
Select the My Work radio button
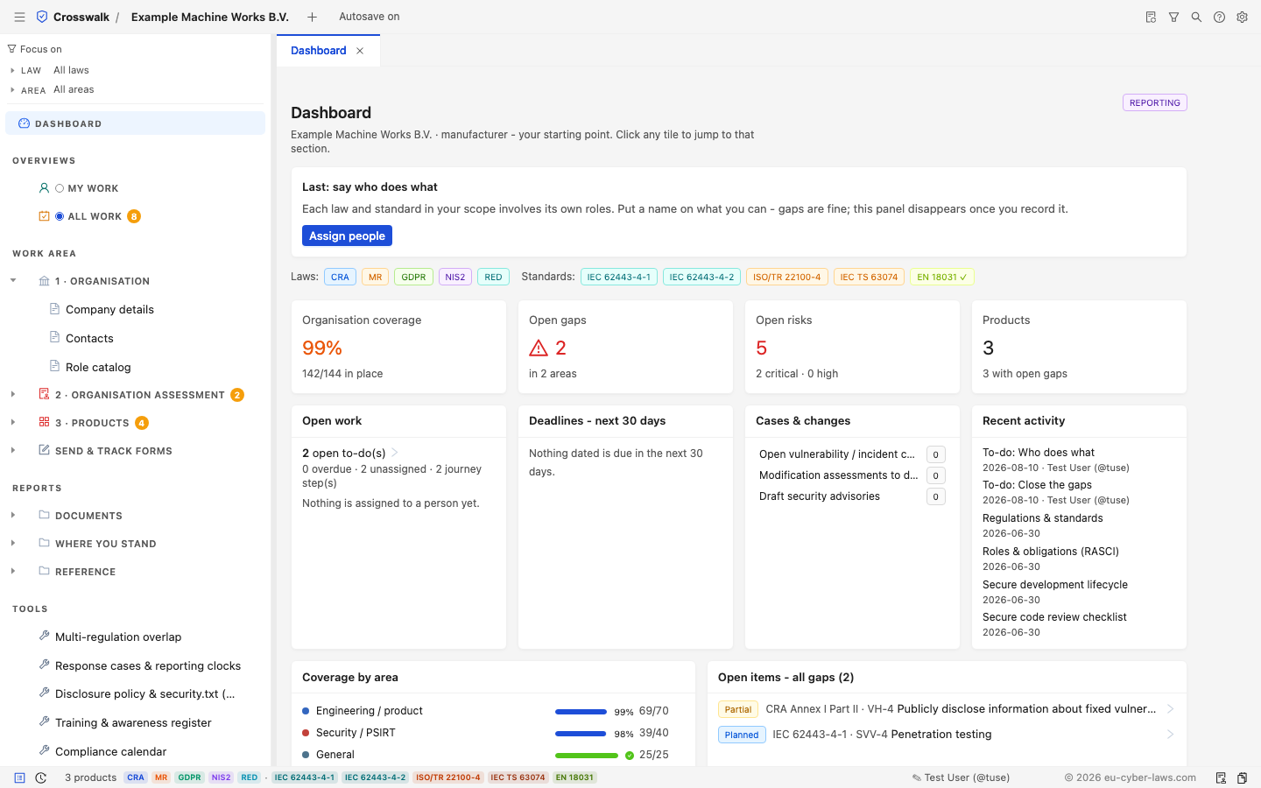click(x=60, y=188)
